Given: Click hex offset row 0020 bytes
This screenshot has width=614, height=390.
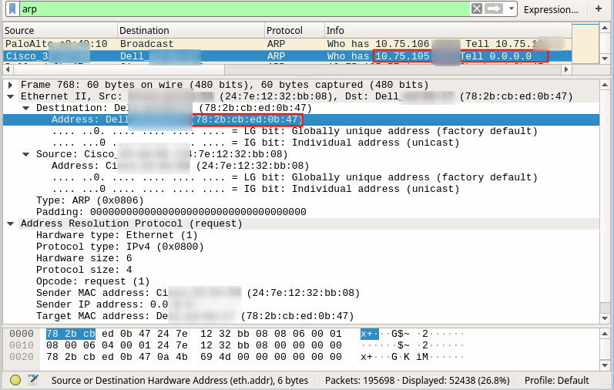Looking at the screenshot, I should click(x=194, y=357).
